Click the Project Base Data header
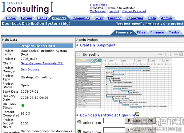184x133 pixels. click(38, 46)
